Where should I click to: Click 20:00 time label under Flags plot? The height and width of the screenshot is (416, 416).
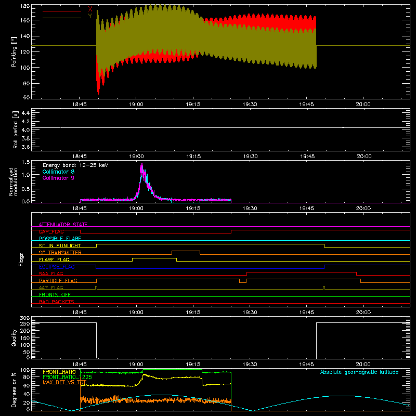coord(363,313)
